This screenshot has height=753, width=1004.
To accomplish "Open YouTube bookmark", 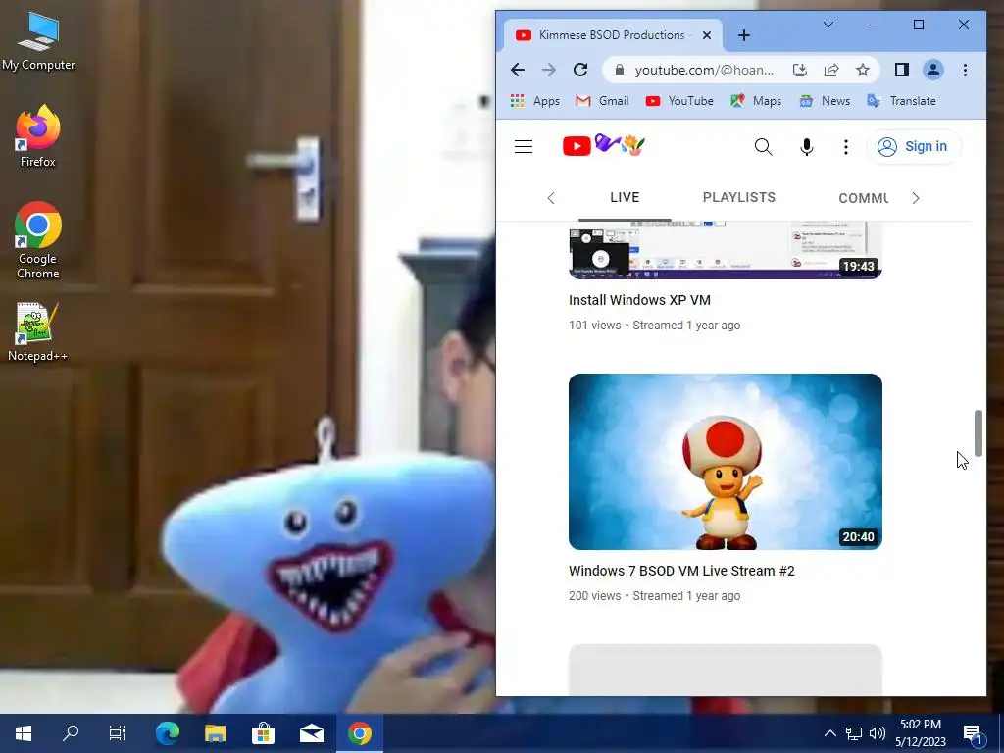I will click(679, 101).
